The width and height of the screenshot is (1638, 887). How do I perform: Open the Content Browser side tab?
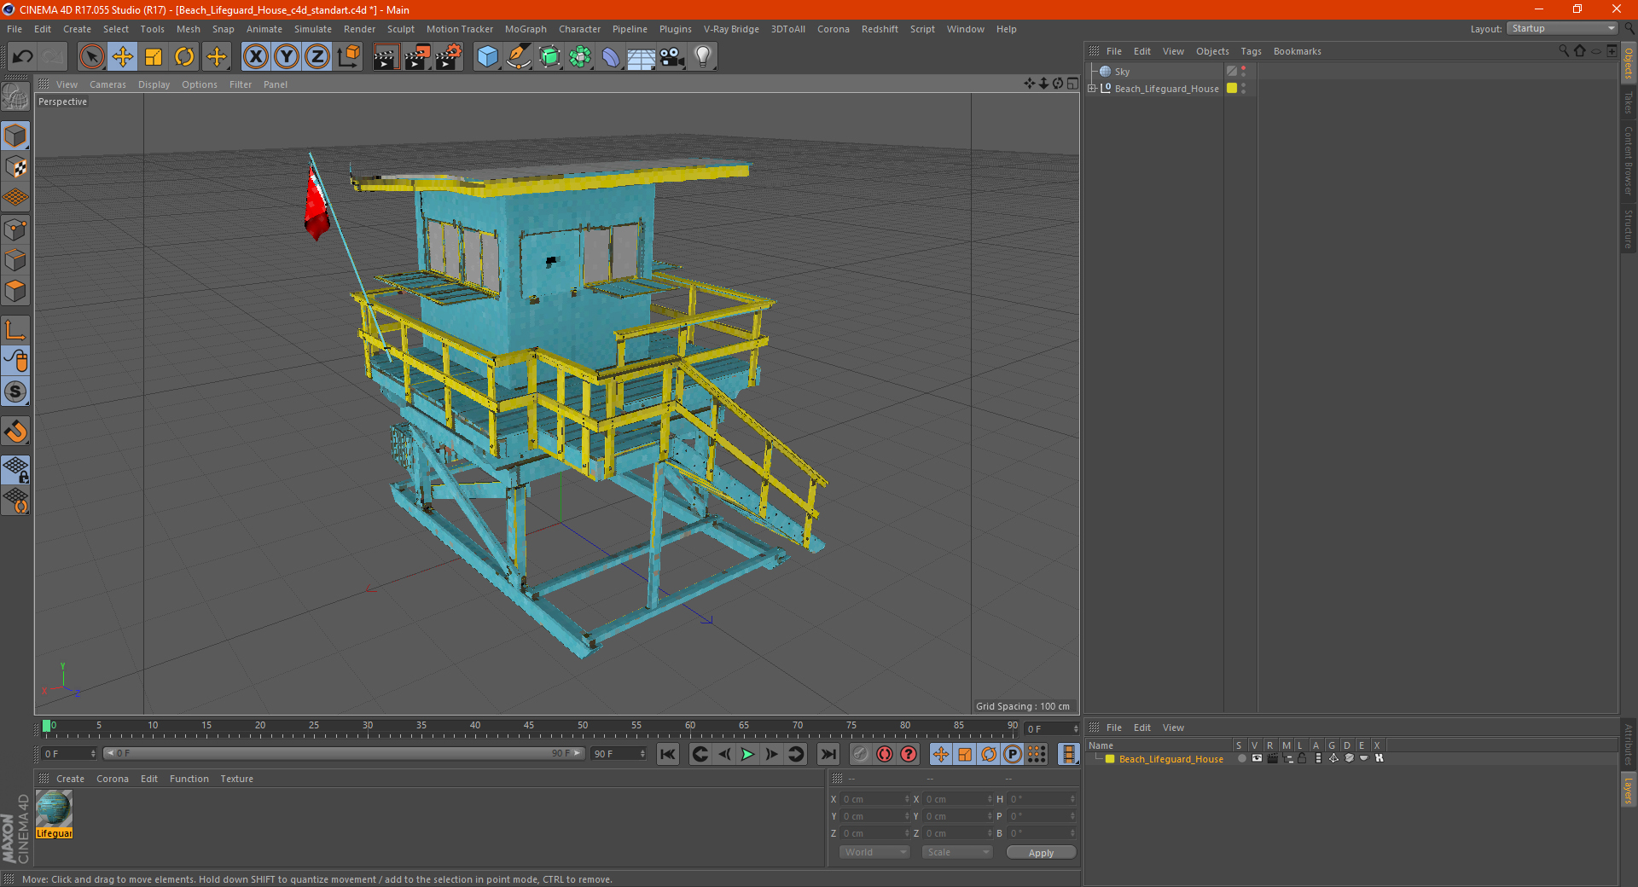1629,160
